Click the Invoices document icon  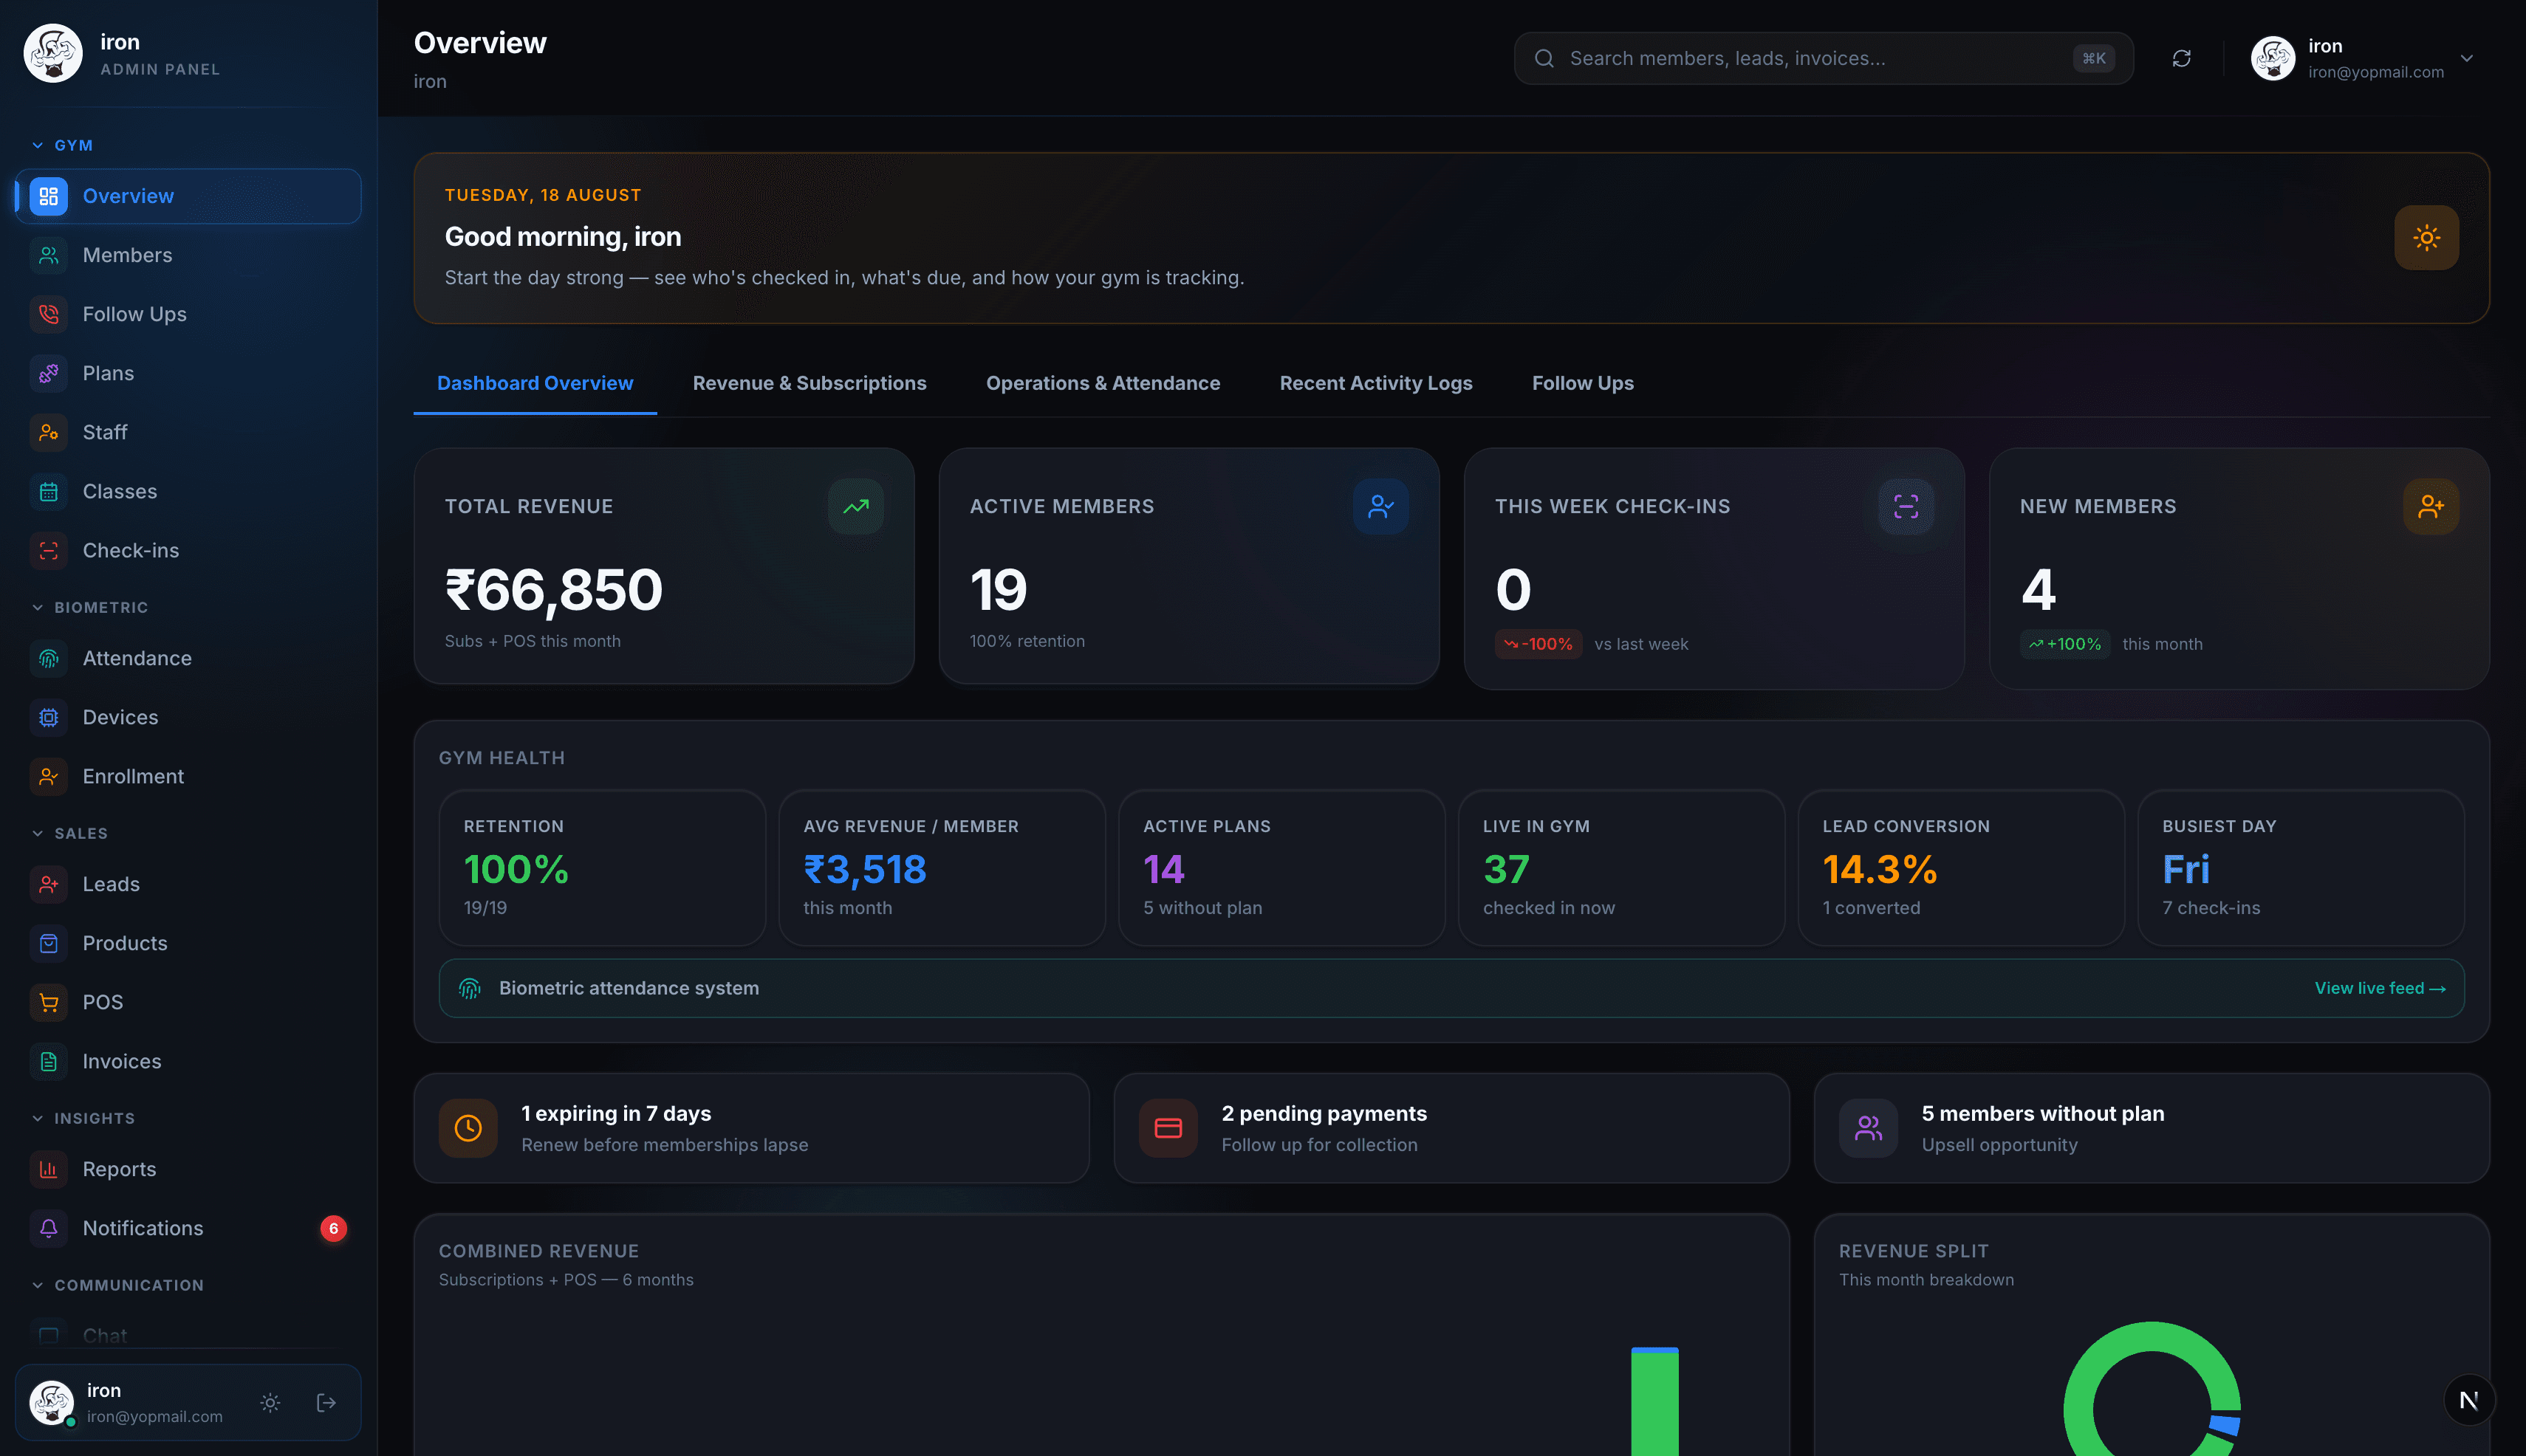click(48, 1061)
